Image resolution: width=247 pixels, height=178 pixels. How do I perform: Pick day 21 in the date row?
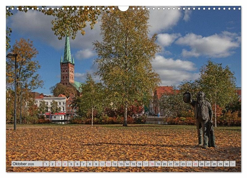click(170, 164)
